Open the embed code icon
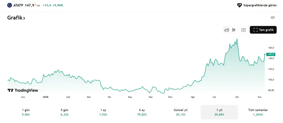 (x=273, y=18)
